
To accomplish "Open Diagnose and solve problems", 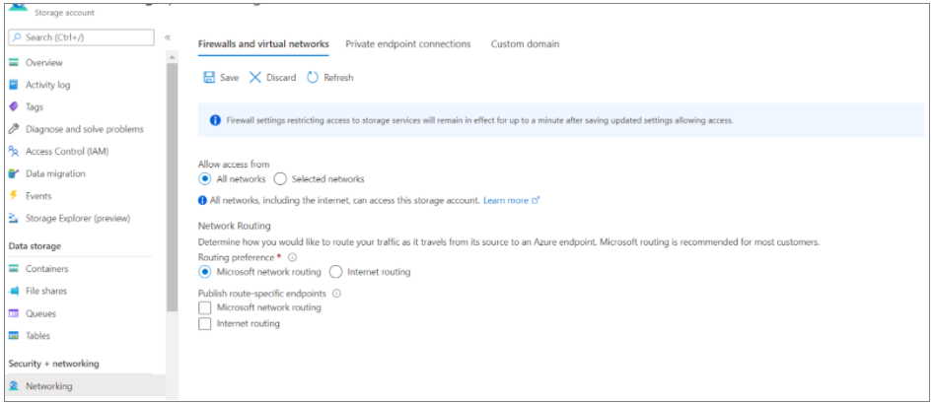I will point(84,129).
